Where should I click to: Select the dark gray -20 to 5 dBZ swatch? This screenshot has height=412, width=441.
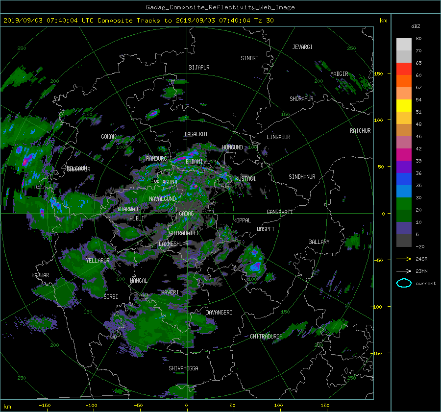(x=404, y=241)
